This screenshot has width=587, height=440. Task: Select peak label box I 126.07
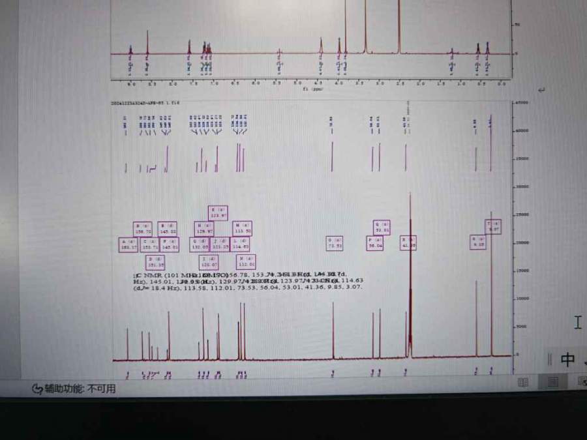pos(209,262)
